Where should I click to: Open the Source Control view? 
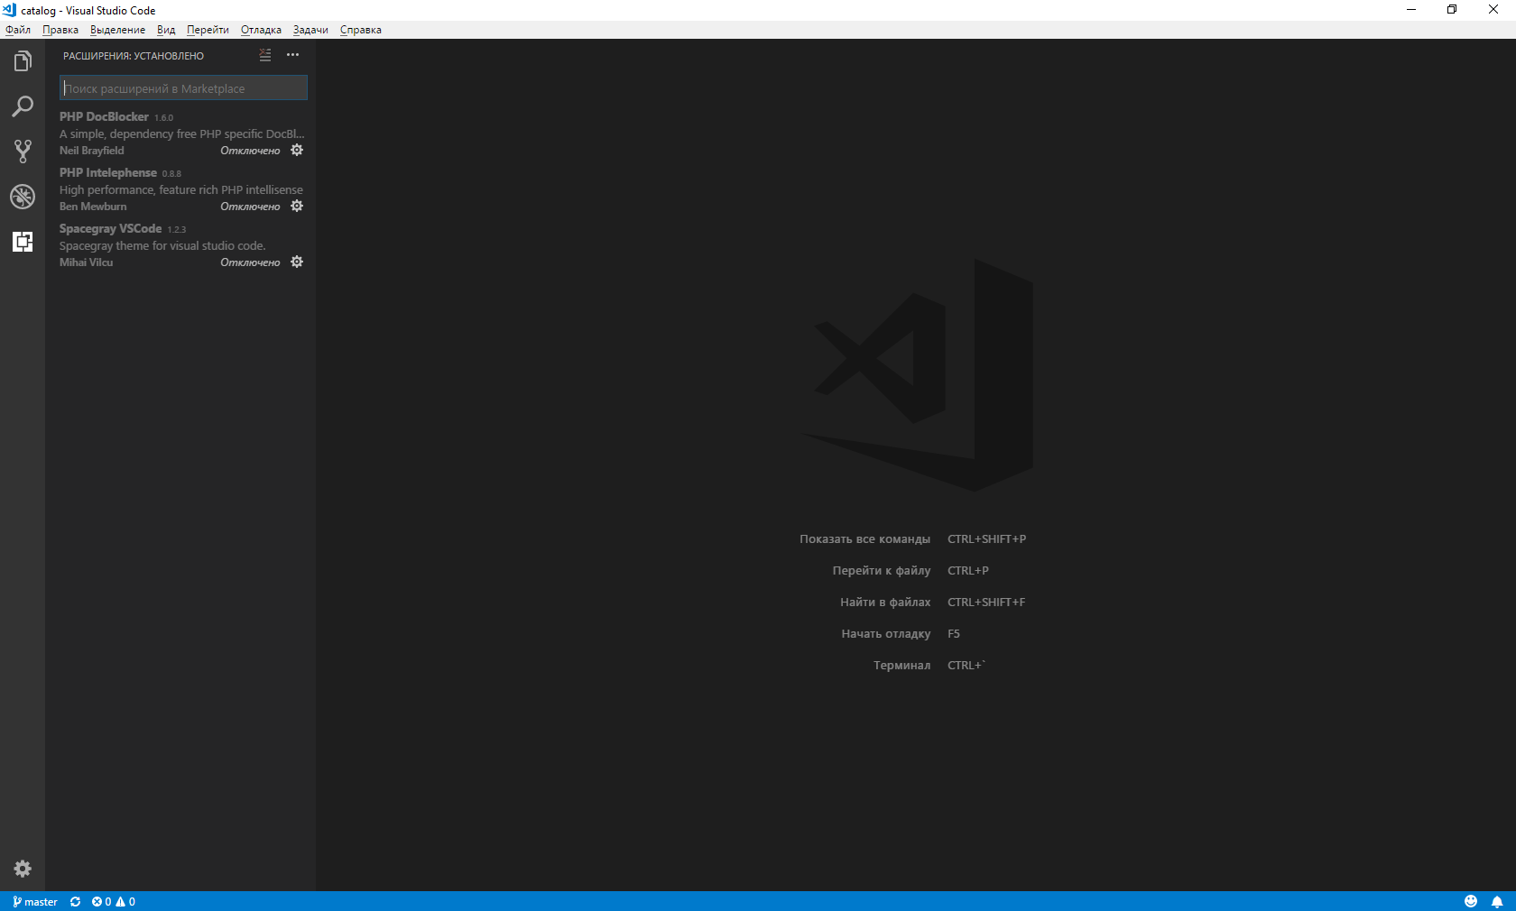pos(23,152)
